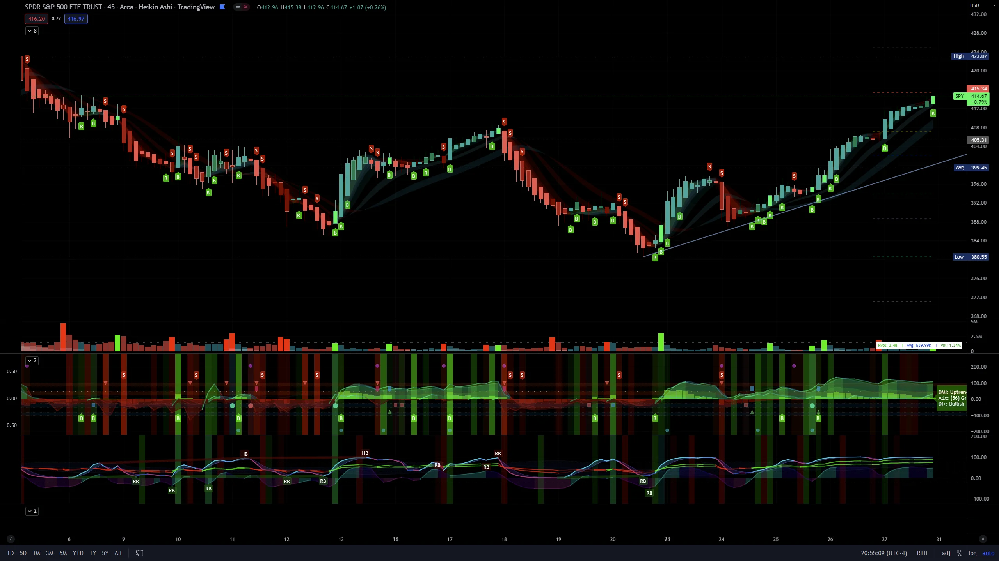Click the 20:55:09 (UTC-4) timezone clock
This screenshot has width=999, height=561.
coord(884,553)
